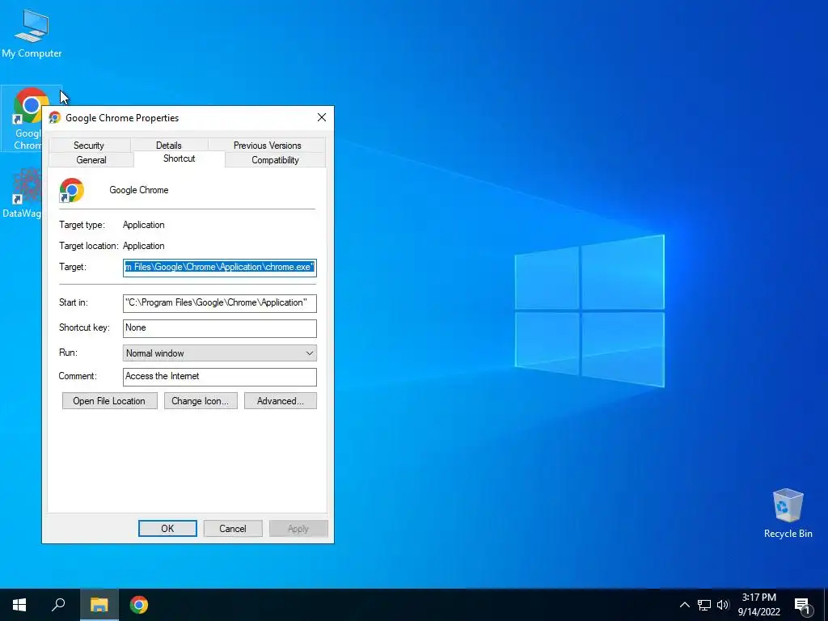Screen dimensions: 828x621
Task: Click the Chrome icon in the dialog title bar
Action: pyautogui.click(x=54, y=118)
